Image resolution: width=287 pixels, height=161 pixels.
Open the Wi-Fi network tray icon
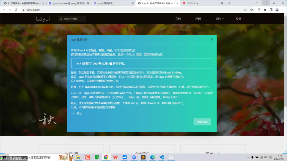[262, 157]
